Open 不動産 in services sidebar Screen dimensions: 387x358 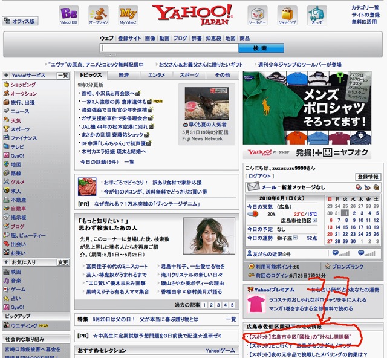tap(18, 200)
